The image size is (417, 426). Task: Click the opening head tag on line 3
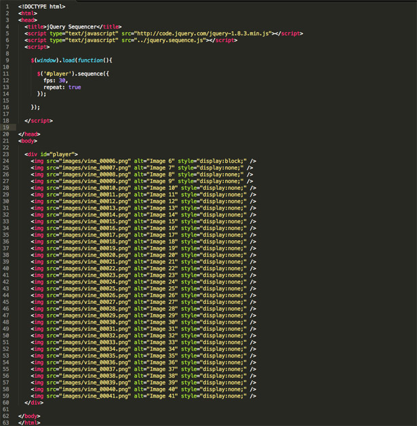[x=28, y=20]
